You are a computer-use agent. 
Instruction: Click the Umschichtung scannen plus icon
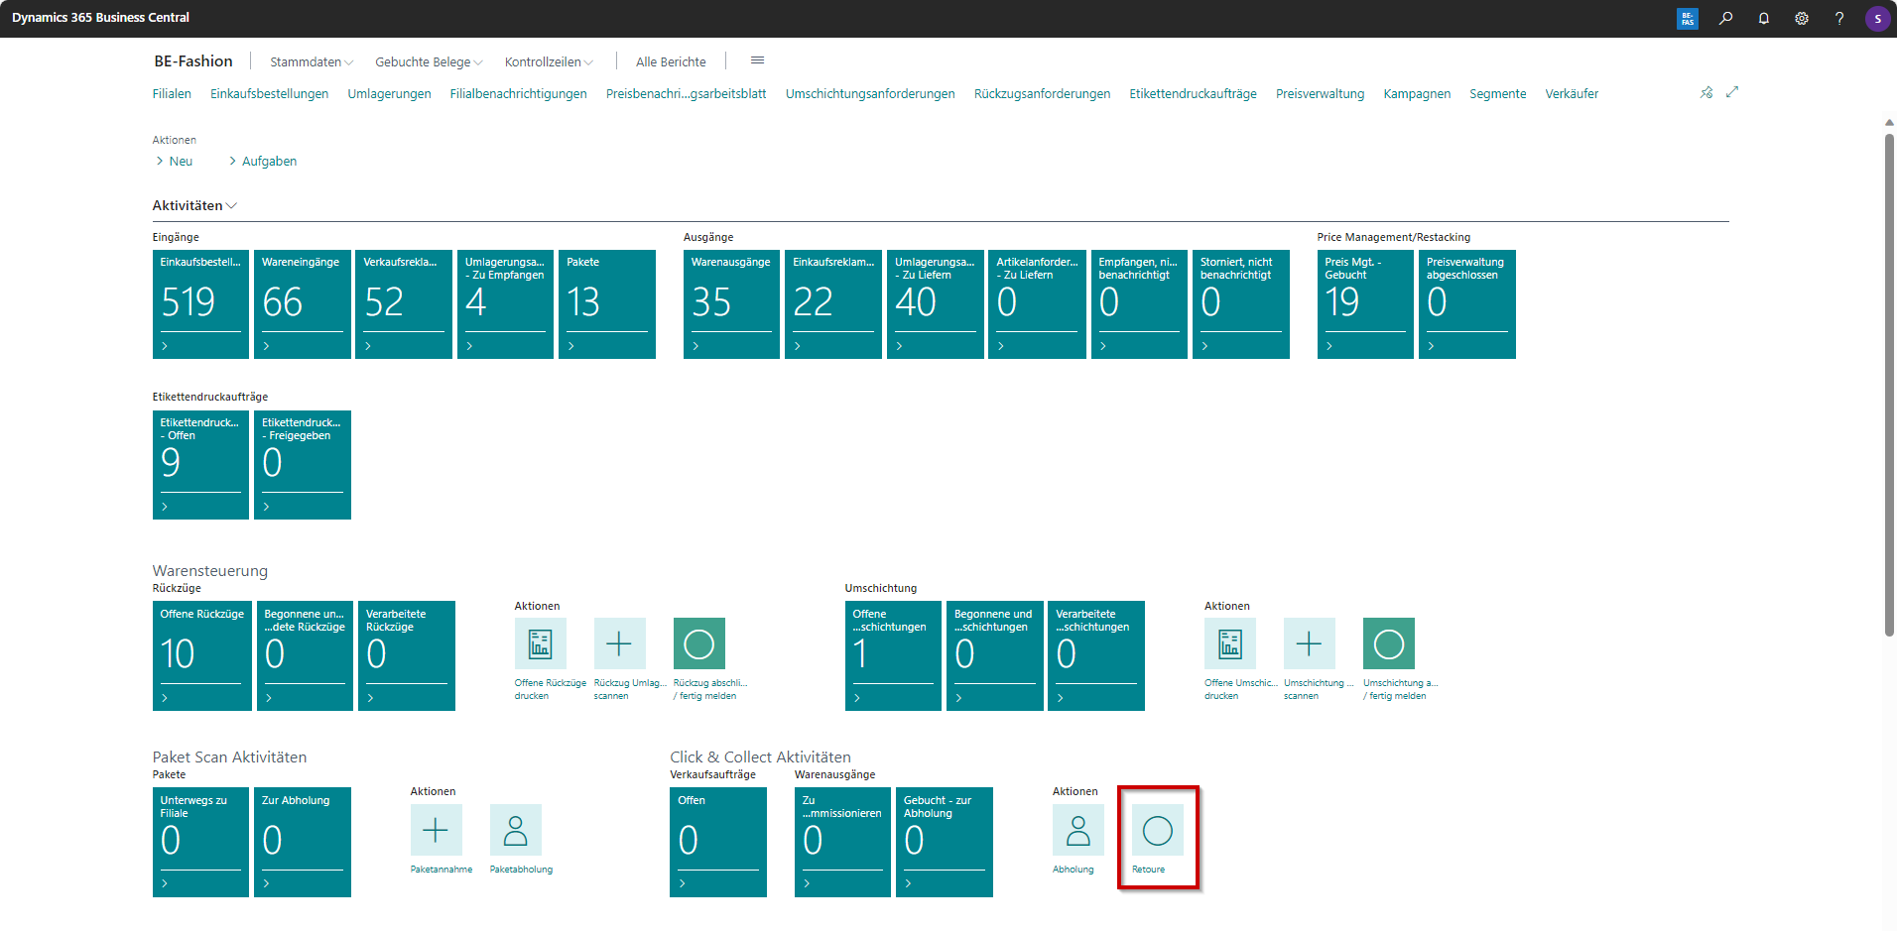pyautogui.click(x=1309, y=644)
